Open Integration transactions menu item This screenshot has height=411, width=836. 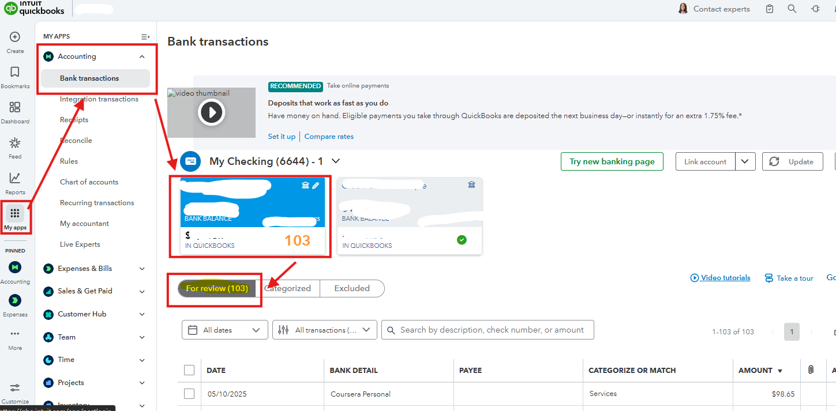pos(99,99)
